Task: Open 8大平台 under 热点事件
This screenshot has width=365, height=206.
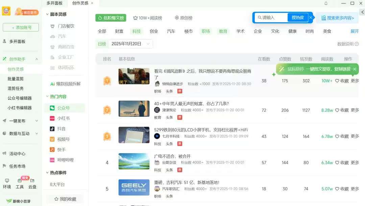Action: [57, 185]
